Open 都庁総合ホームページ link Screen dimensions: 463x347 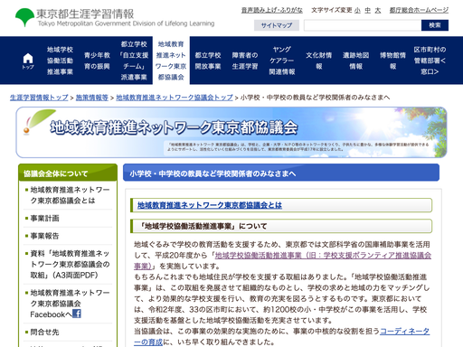pos(419,10)
